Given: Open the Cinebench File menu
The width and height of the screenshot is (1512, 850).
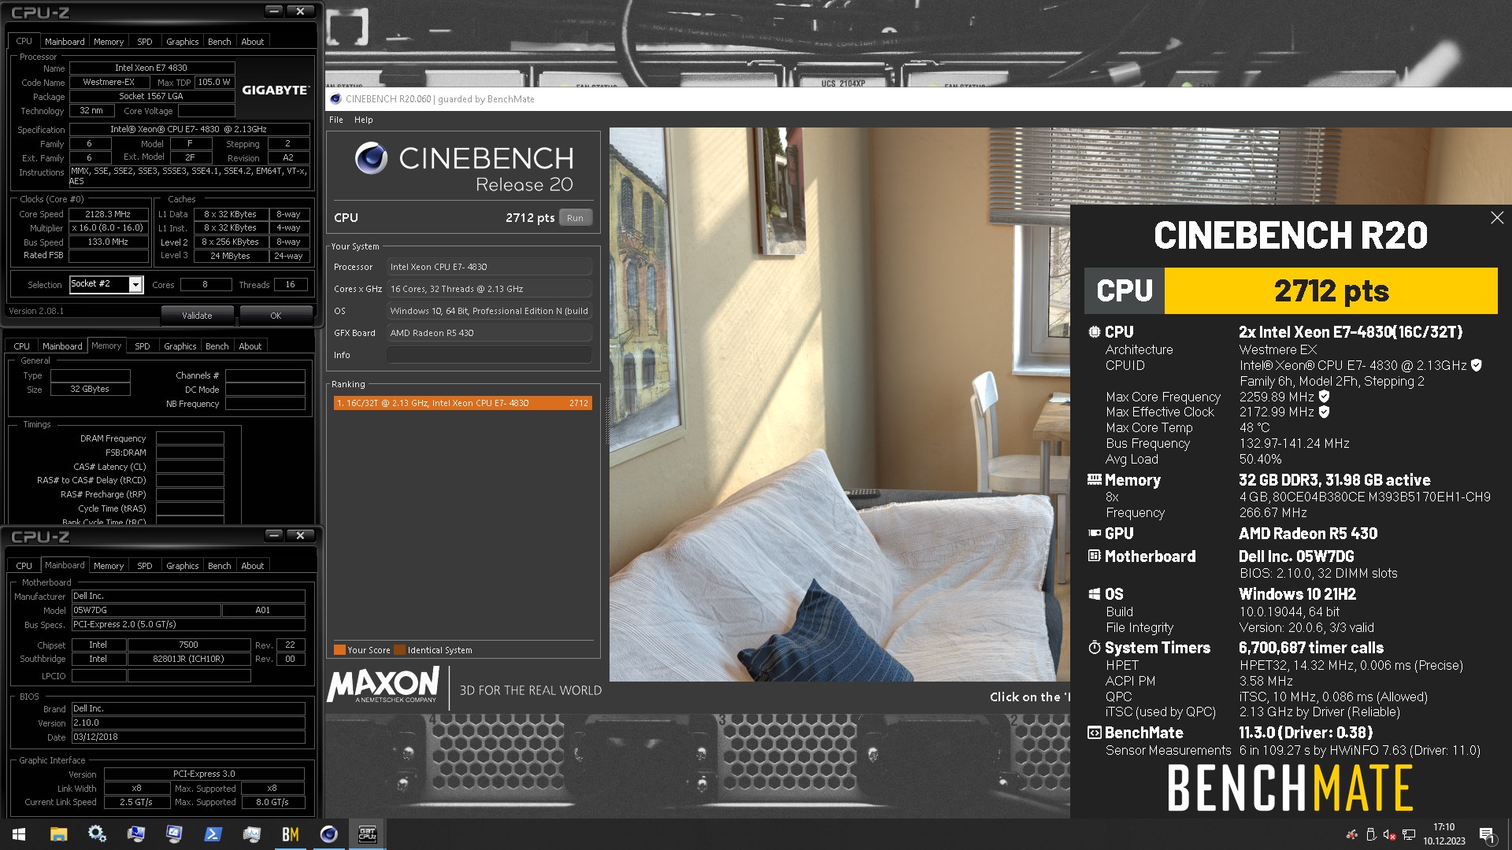Looking at the screenshot, I should [336, 120].
